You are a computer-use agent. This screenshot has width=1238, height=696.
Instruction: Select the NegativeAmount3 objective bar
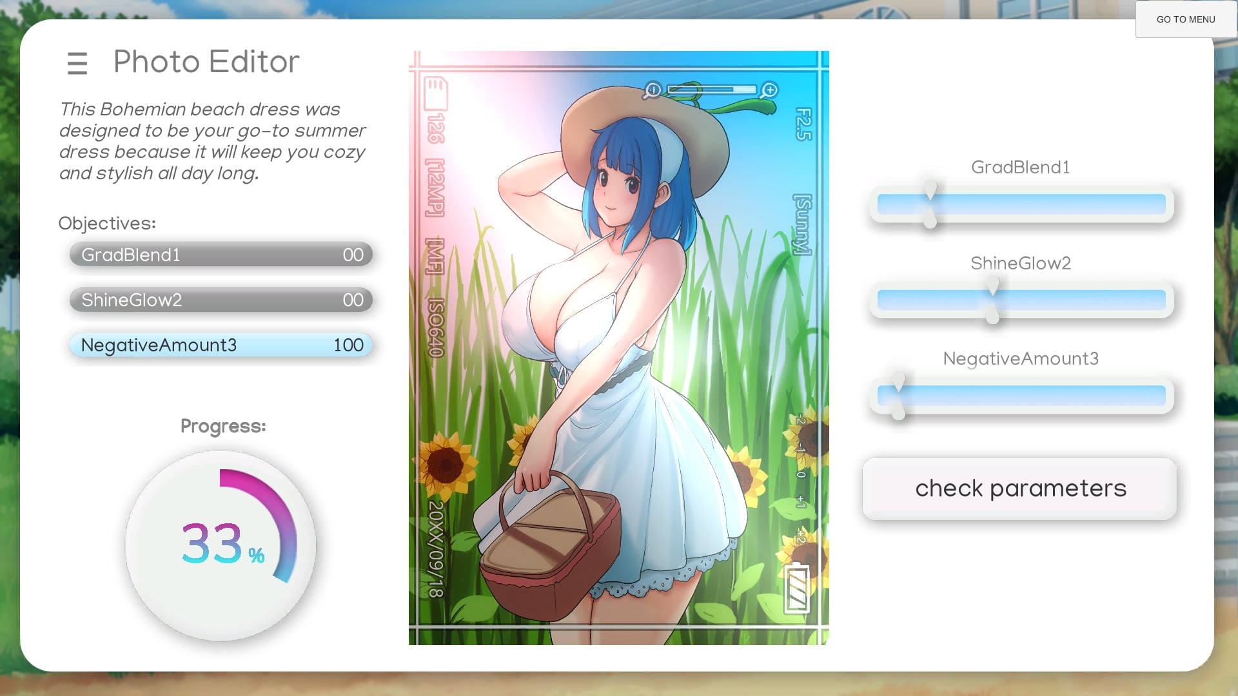pyautogui.click(x=221, y=345)
